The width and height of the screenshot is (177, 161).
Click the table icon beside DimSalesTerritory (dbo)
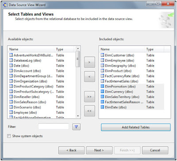coord(102,97)
